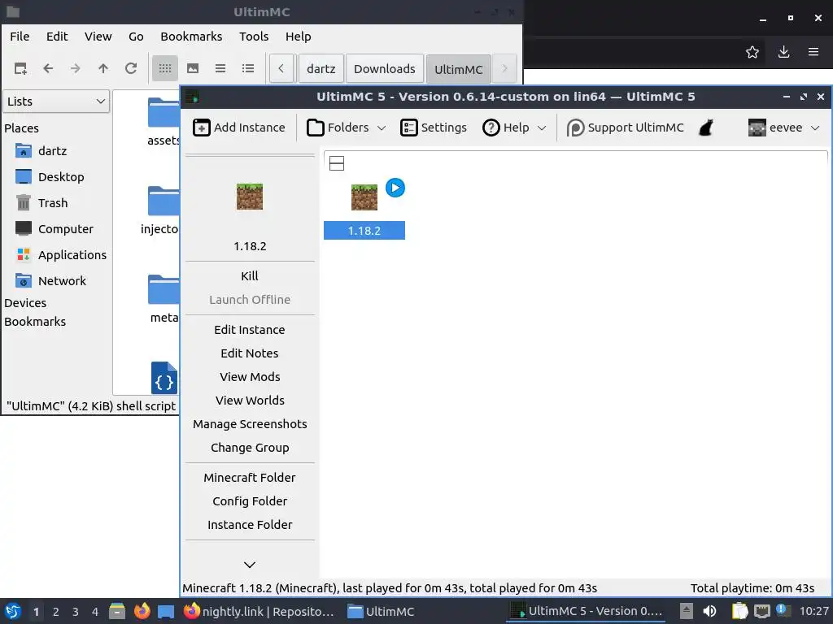Image resolution: width=833 pixels, height=624 pixels.
Task: Click the 1.18.2 name in the sidebar
Action: click(250, 246)
